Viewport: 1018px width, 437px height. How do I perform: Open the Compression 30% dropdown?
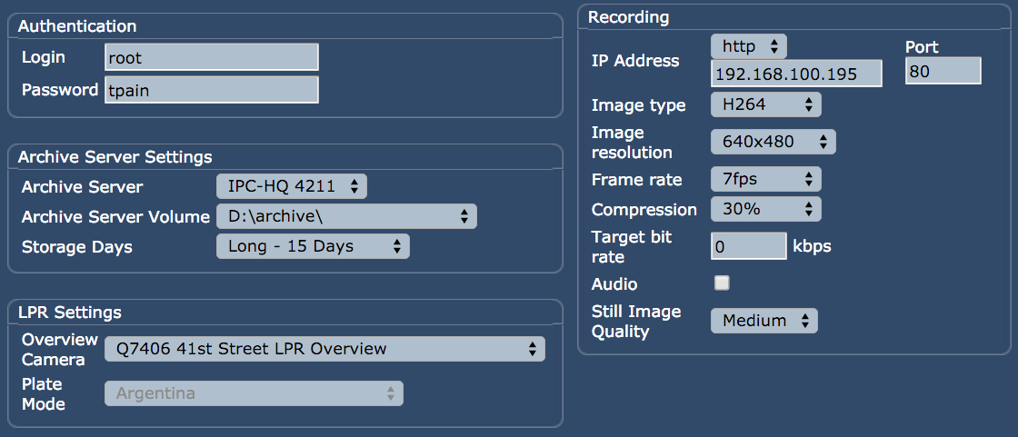(766, 209)
